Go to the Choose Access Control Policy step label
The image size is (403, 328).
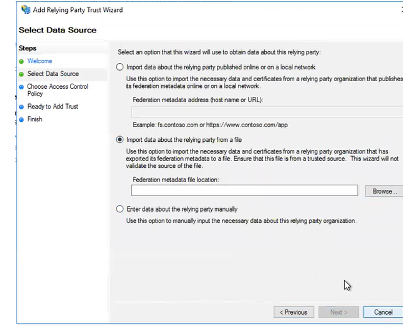point(58,90)
